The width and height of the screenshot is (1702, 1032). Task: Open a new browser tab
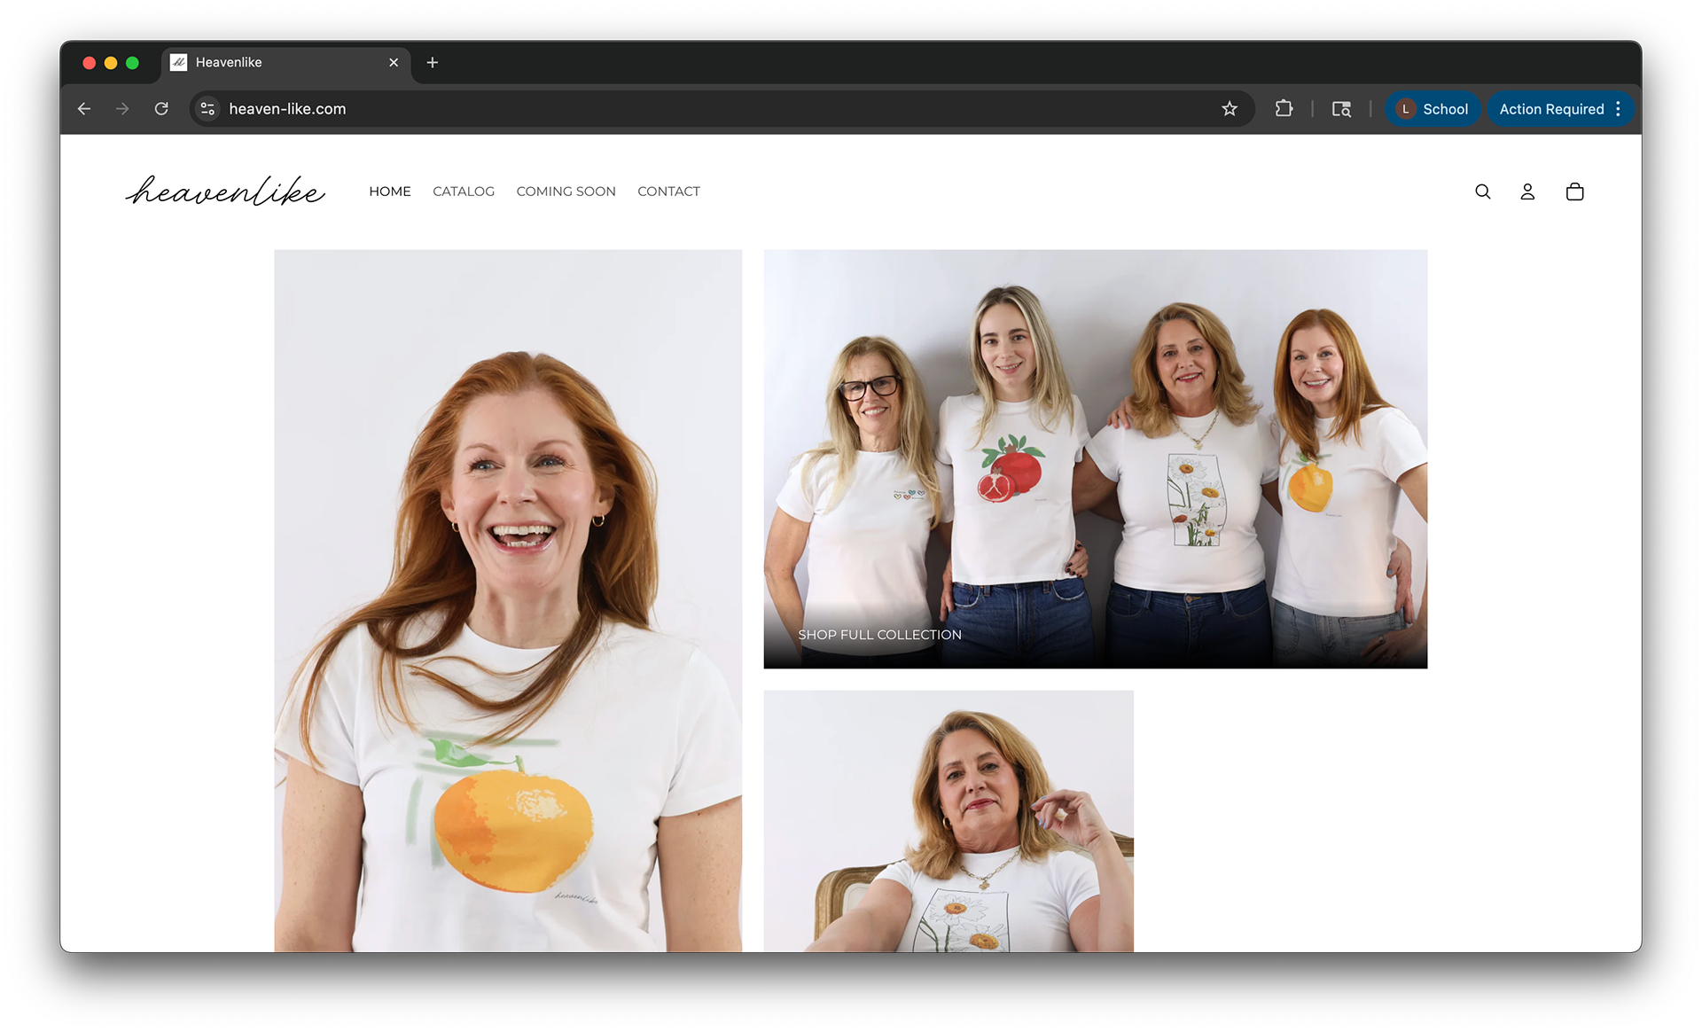click(433, 62)
